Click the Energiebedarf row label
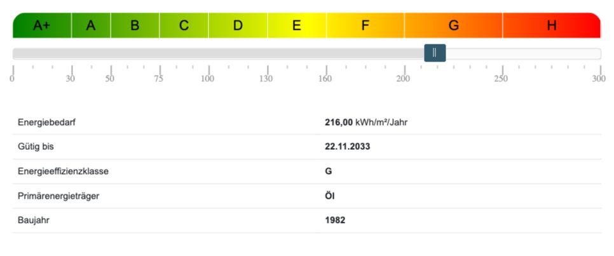 [46, 123]
